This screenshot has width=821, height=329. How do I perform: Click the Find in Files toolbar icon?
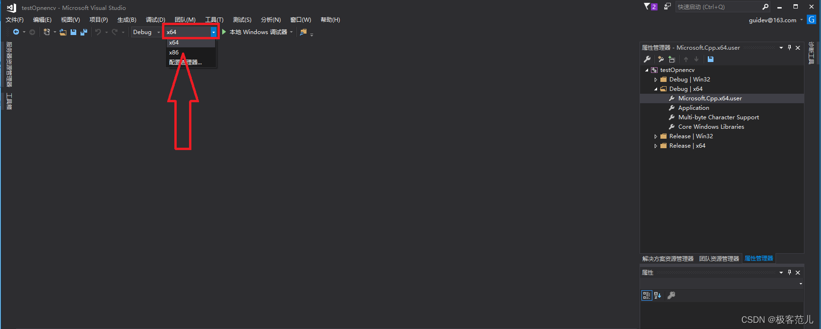pyautogui.click(x=303, y=32)
